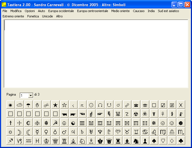Insert the Cancer zodiac symbol
192x148 pixels.
pos(145,131)
